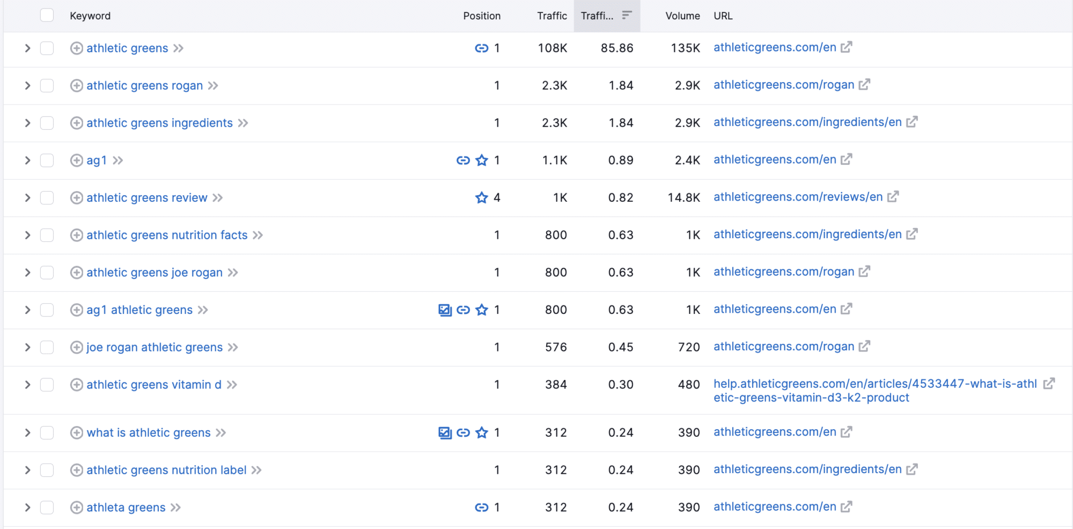1073x529 pixels.
Task: Check the checkbox for athletic greens ingredients
Action: point(47,123)
